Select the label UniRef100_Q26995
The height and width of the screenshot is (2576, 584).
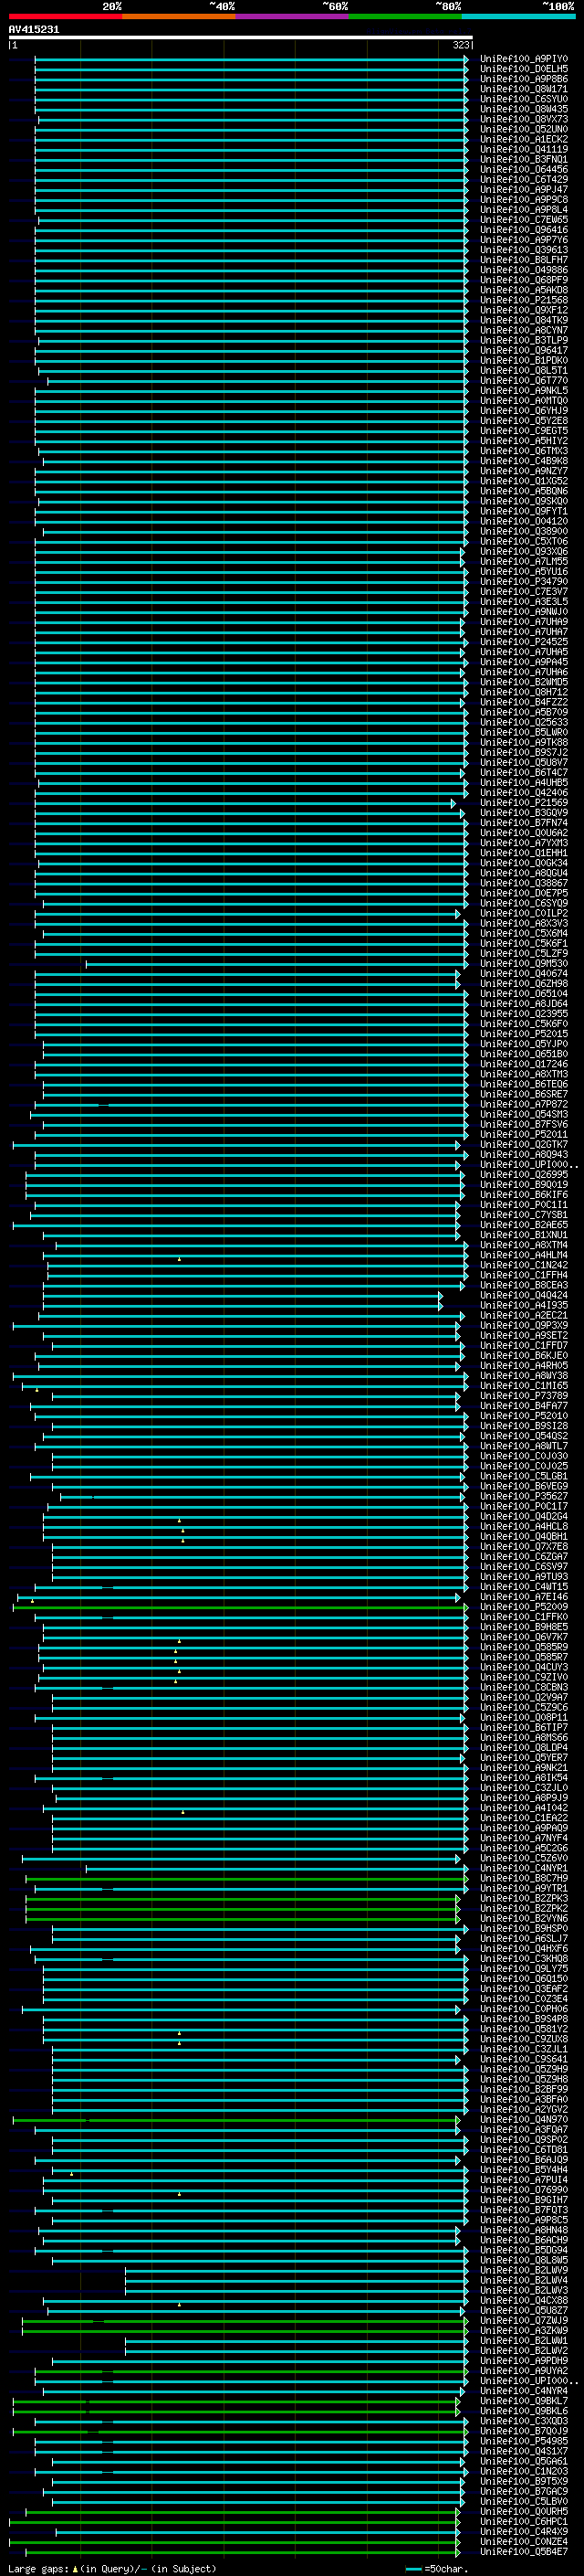pyautogui.click(x=524, y=1175)
